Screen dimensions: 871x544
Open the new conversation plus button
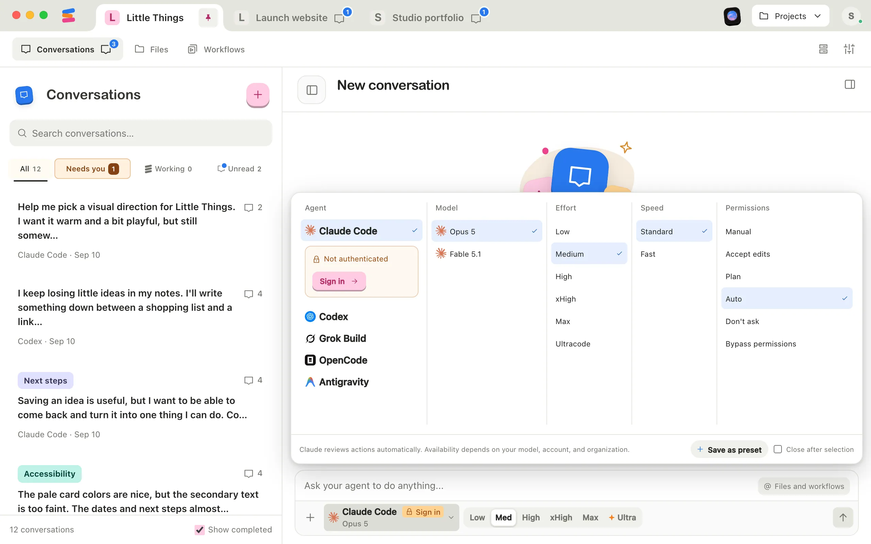[258, 95]
